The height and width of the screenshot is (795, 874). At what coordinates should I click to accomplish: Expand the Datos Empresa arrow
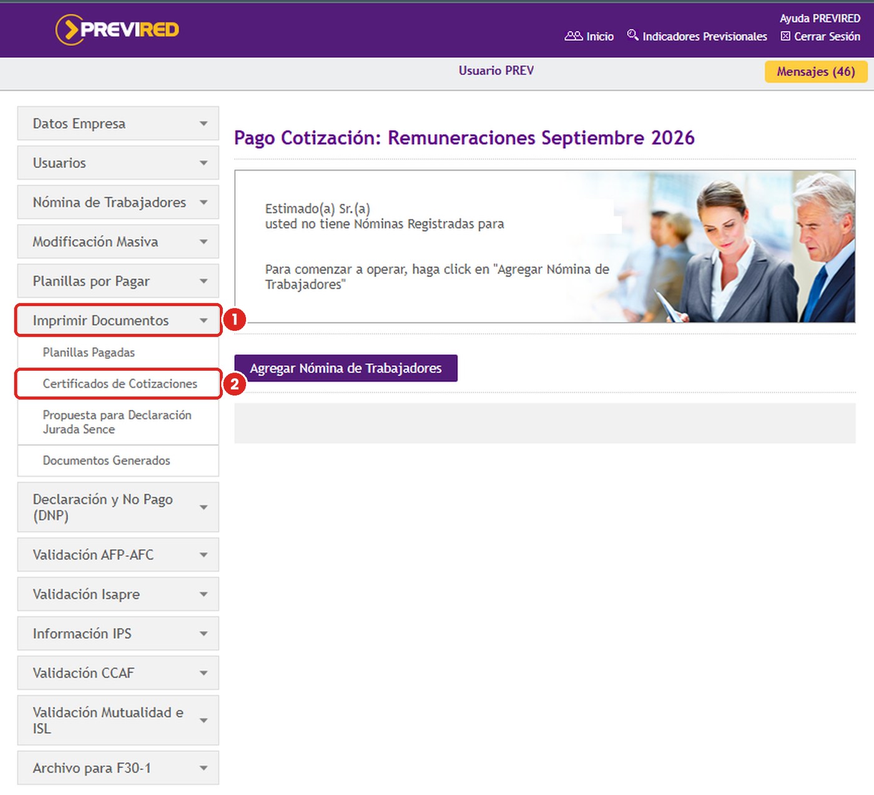[x=204, y=124]
